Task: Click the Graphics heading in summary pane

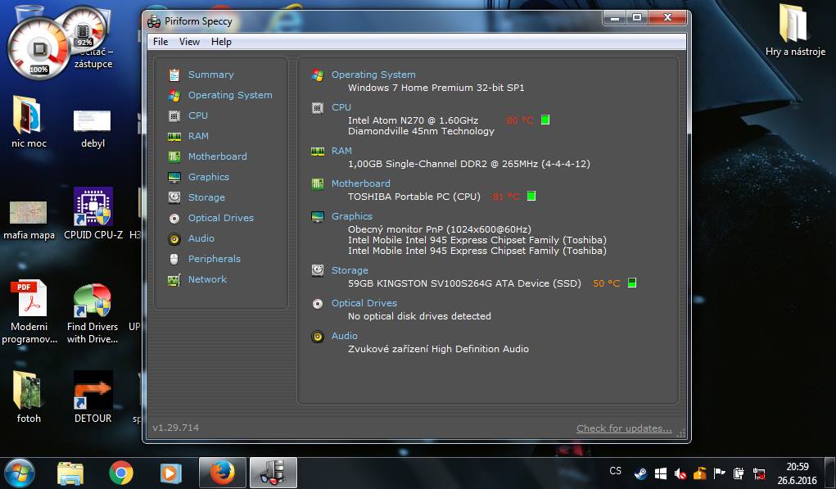Action: click(352, 216)
